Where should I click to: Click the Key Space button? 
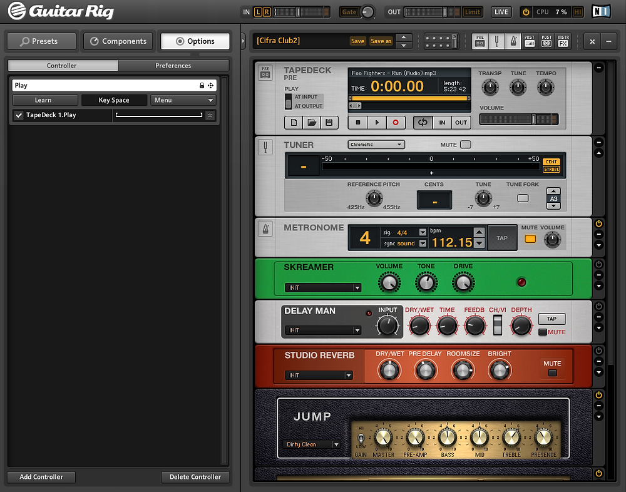click(x=114, y=100)
